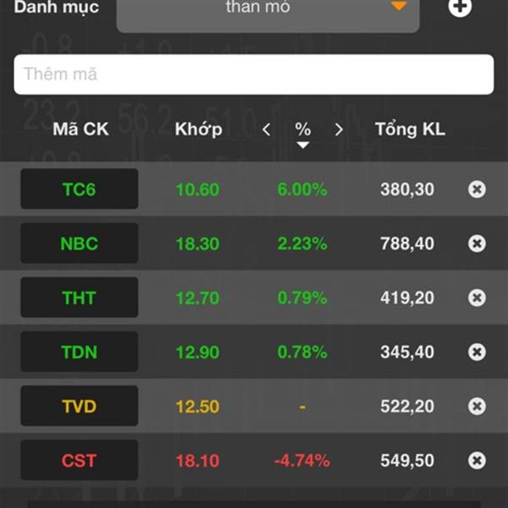This screenshot has width=508, height=508.
Task: Open the TC6 stock symbol button
Action: coord(80,189)
